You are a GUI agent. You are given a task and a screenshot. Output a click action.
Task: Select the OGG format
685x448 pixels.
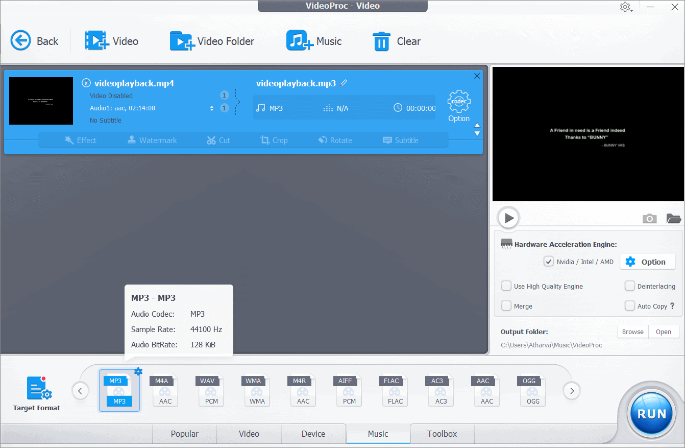[533, 391]
